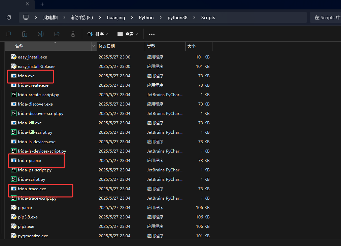Select the frida-ls-devices.exe file icon

(14, 141)
